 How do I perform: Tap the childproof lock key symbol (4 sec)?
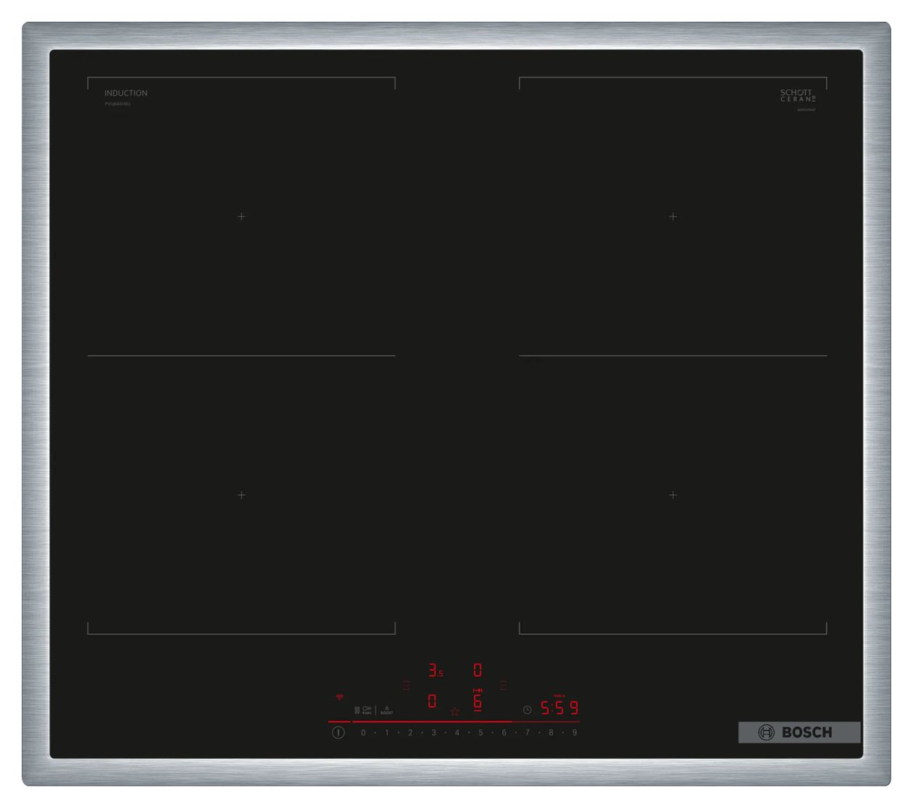click(x=367, y=709)
